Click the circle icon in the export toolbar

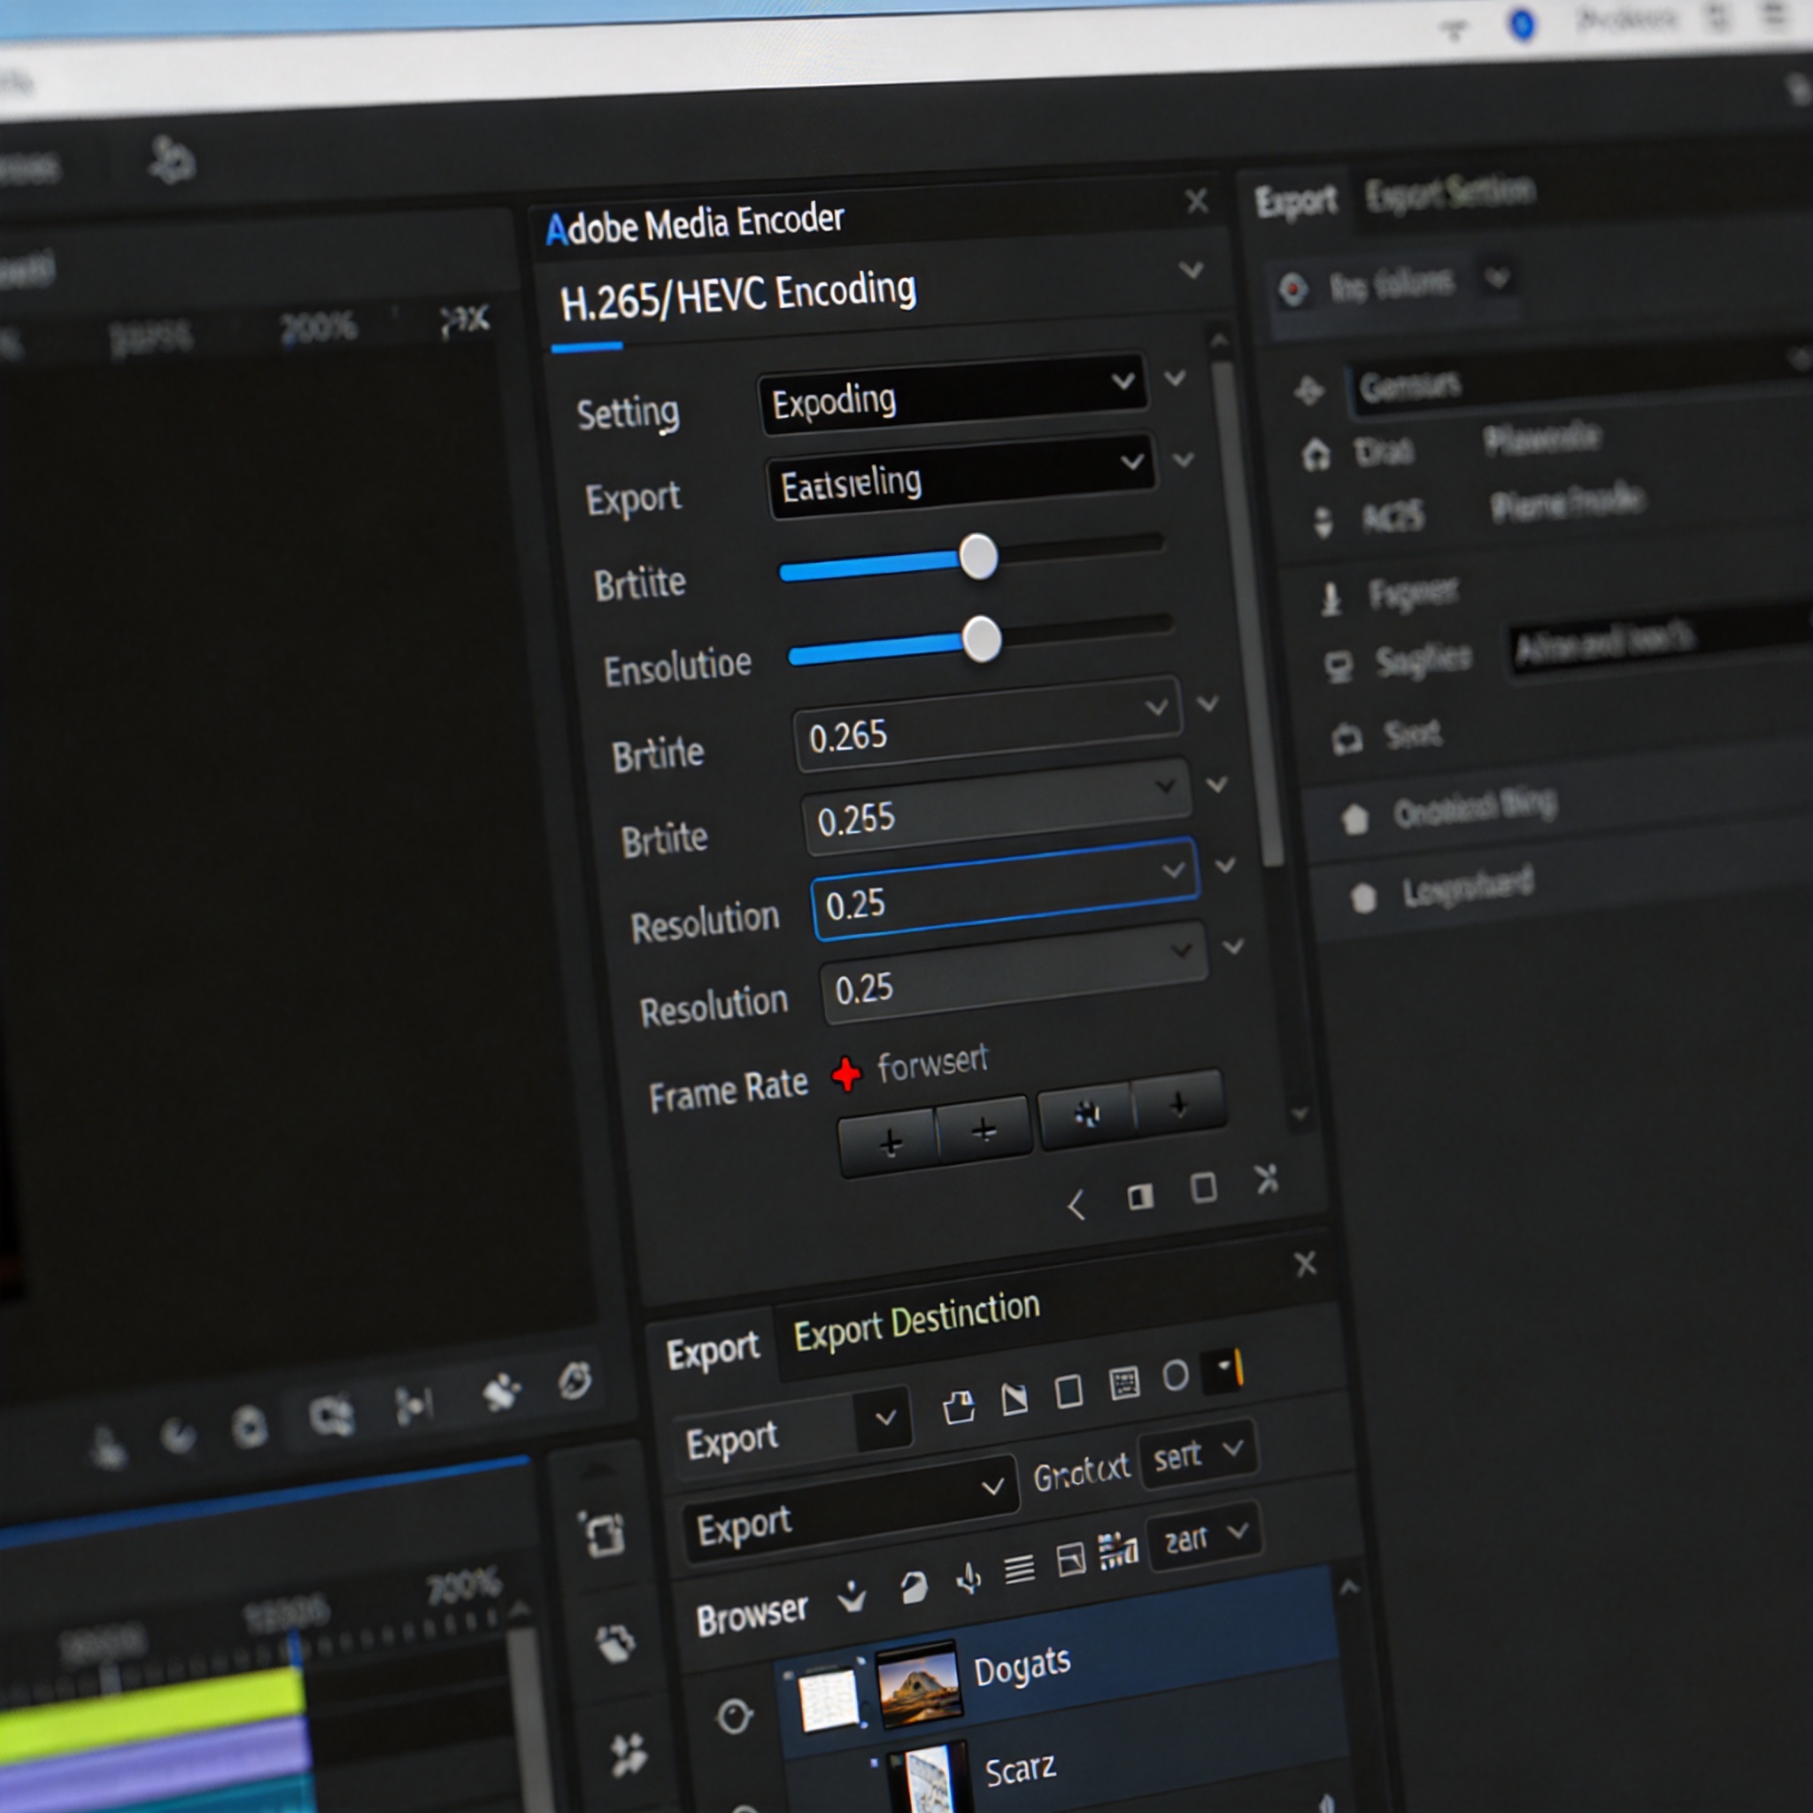[x=1175, y=1376]
